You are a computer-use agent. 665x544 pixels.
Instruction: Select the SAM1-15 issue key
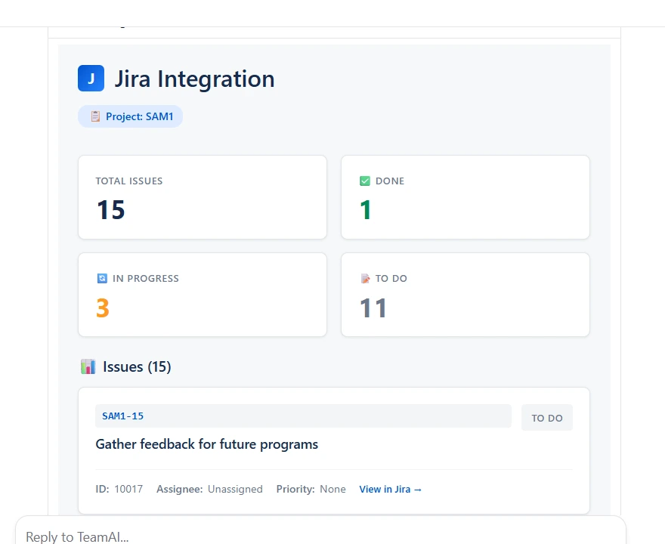tap(122, 416)
